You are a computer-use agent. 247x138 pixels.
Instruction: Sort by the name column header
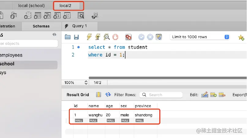point(96,106)
